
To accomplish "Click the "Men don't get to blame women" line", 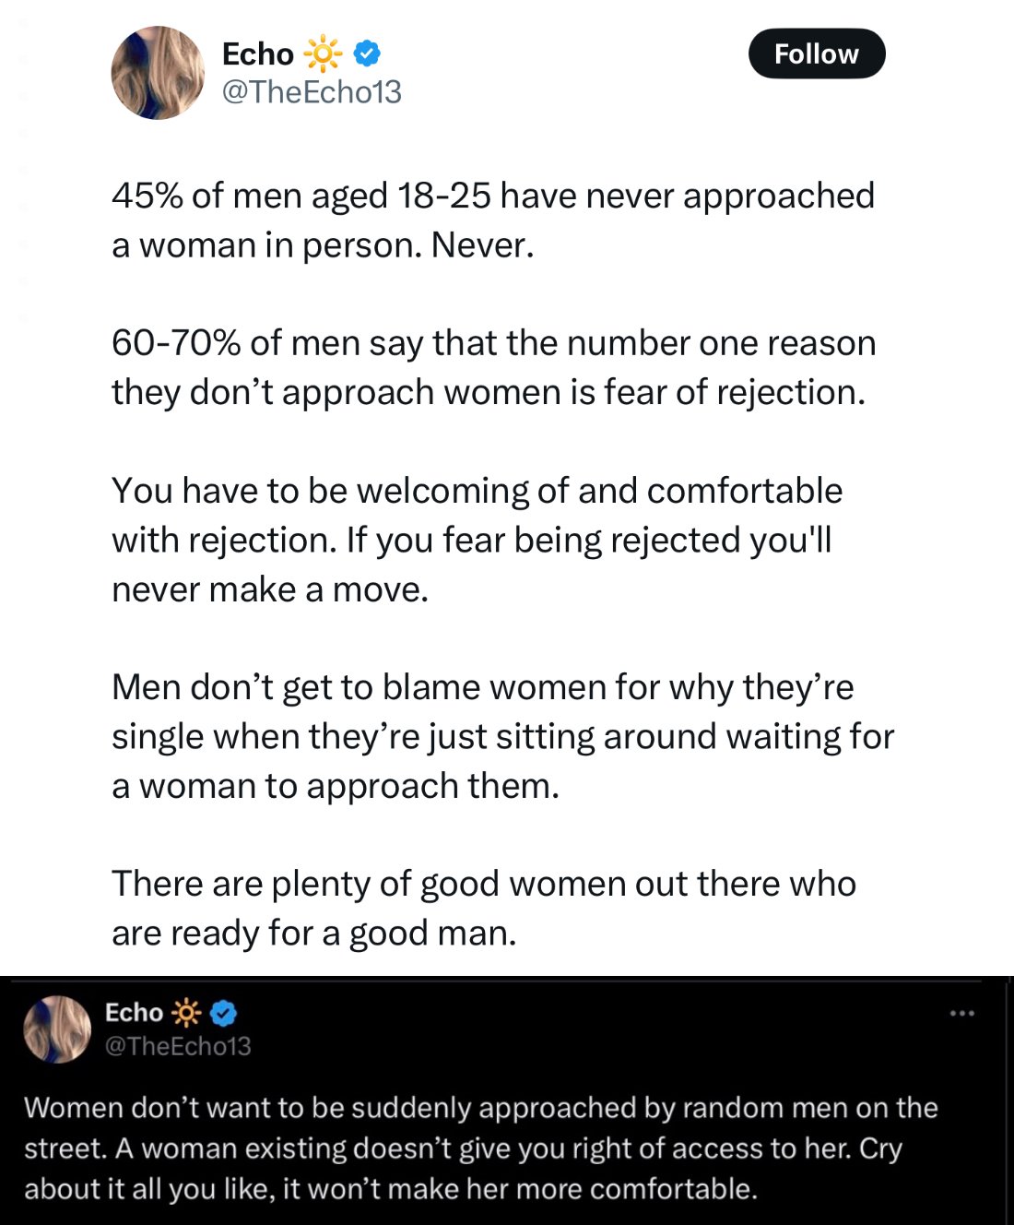I will click(482, 687).
